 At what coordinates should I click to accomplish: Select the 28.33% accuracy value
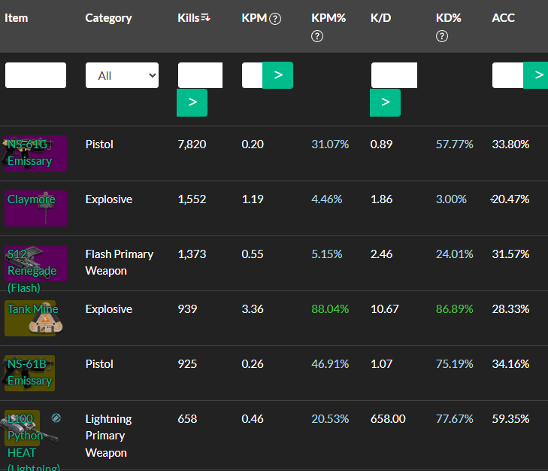coord(510,309)
